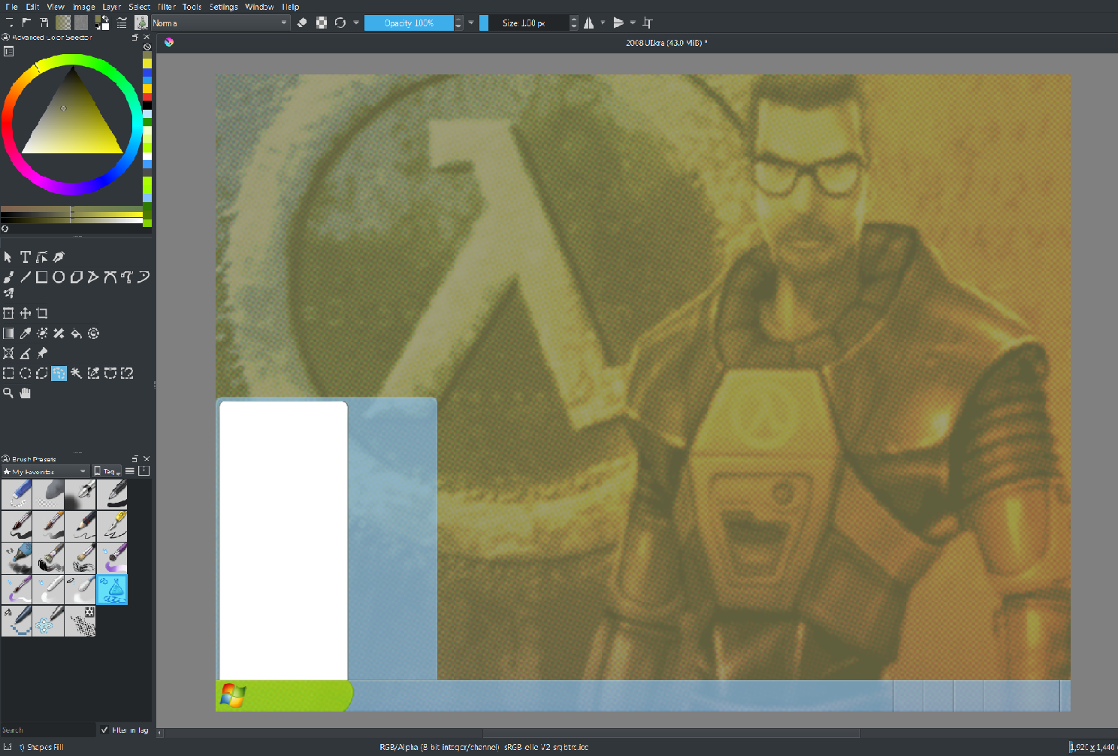Open the Layer menu
This screenshot has width=1118, height=756.
112,7
